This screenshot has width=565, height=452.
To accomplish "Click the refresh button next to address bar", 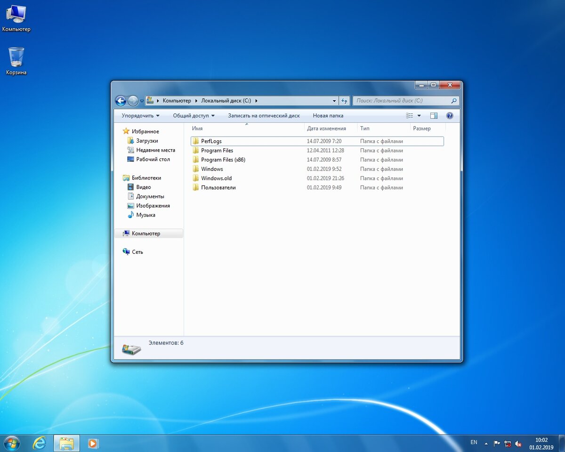I will 344,101.
